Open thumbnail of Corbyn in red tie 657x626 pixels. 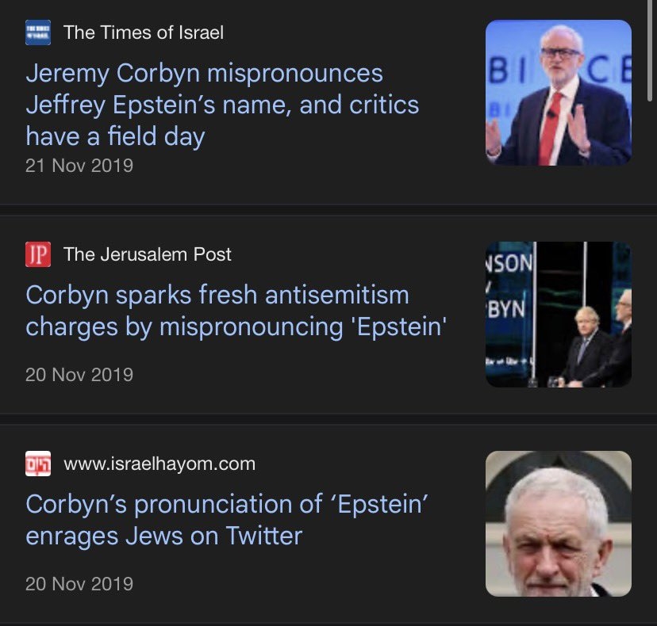point(558,93)
